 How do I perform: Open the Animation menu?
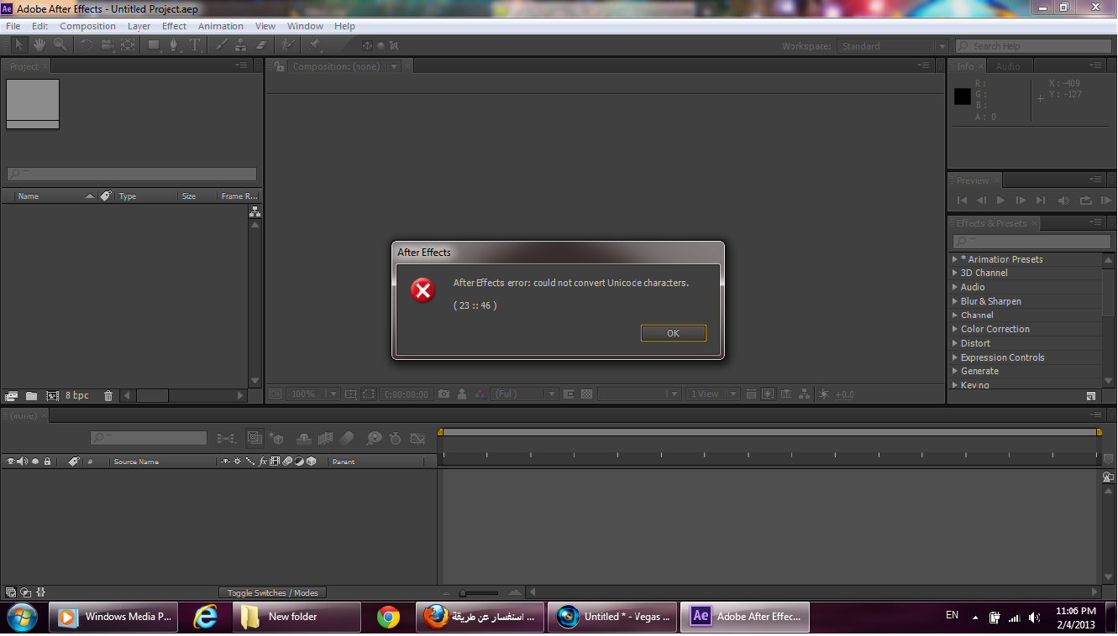[220, 26]
